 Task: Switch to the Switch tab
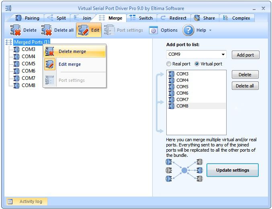pos(141,18)
